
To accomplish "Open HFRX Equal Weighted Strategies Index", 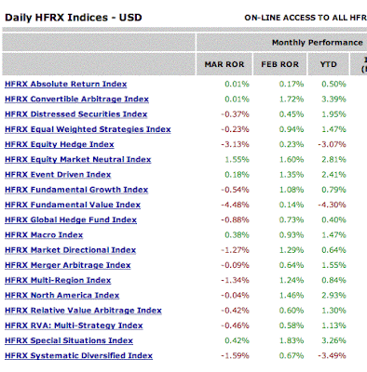I will (88, 129).
